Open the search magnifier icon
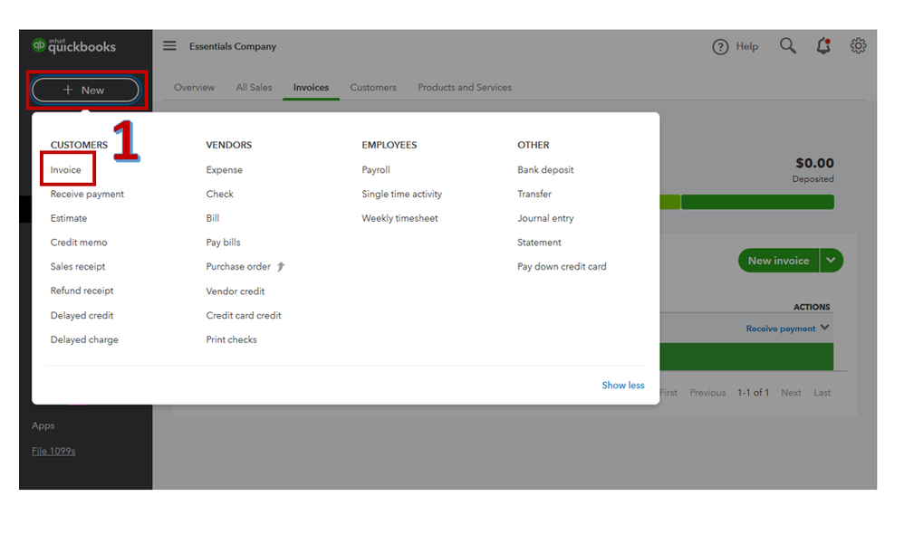This screenshot has height=534, width=904. point(788,45)
